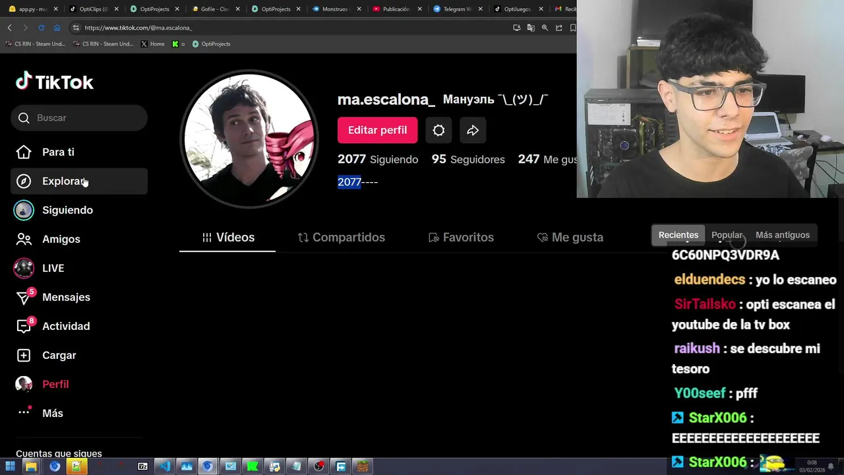Open the Explorar compass item

pos(78,181)
